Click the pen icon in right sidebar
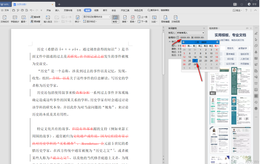 pos(256,33)
